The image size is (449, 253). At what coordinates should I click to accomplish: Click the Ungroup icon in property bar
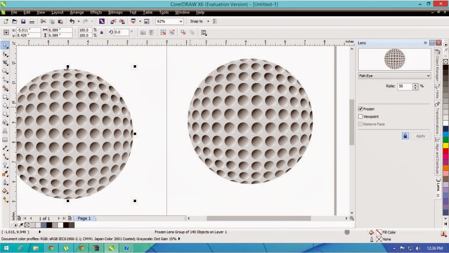point(163,33)
